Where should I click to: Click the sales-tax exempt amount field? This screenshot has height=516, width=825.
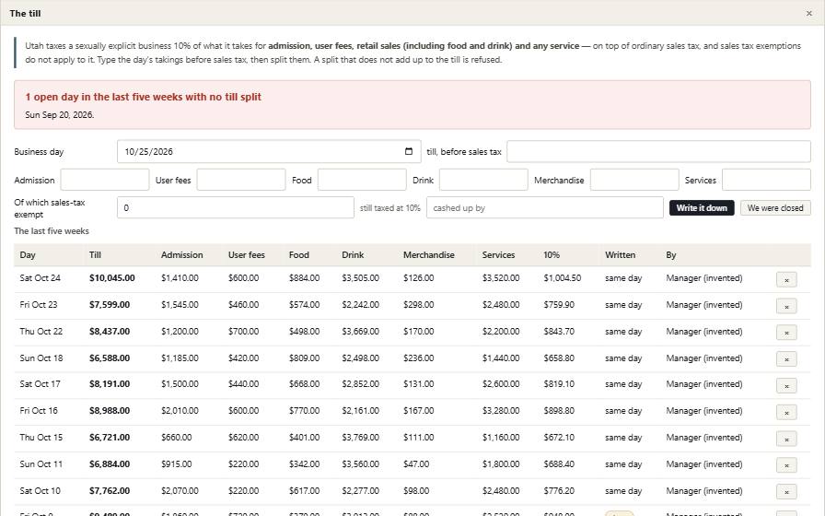(x=235, y=207)
